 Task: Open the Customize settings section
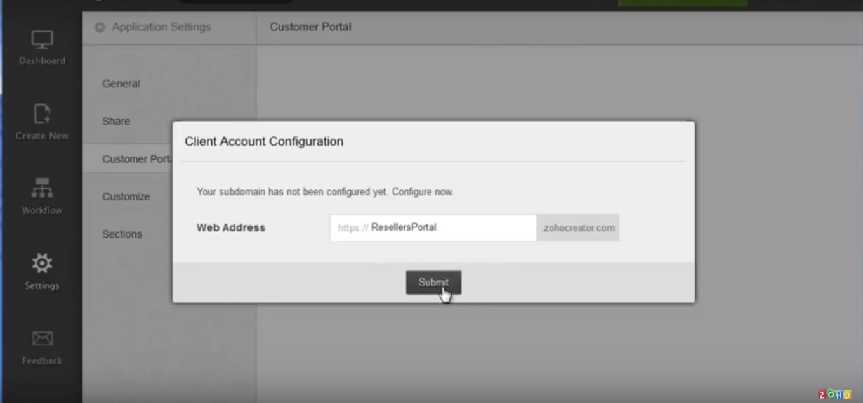126,196
